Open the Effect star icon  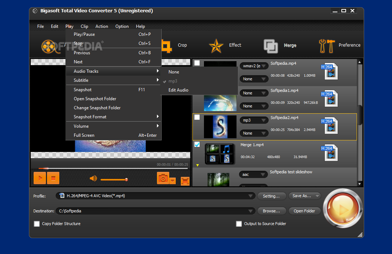pos(216,46)
